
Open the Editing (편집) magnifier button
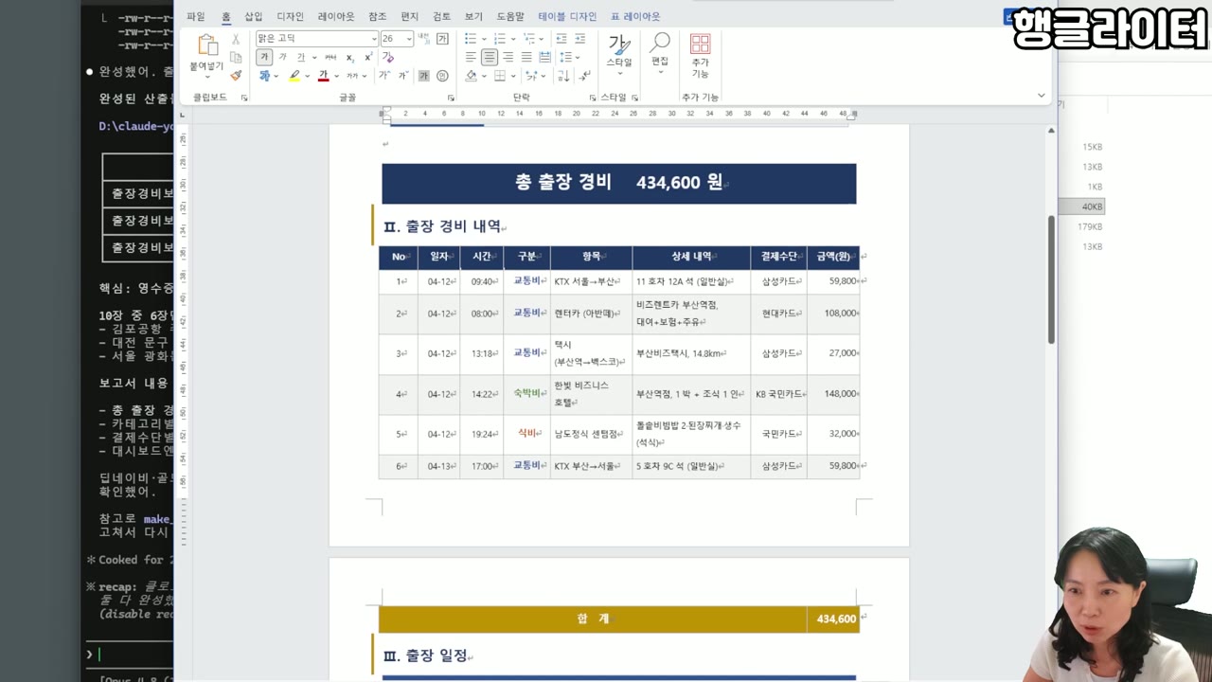(660, 49)
